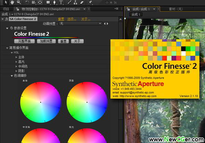Toggle the stopwatch beside 参数设置
The height and width of the screenshot is (143, 205).
[12, 28]
